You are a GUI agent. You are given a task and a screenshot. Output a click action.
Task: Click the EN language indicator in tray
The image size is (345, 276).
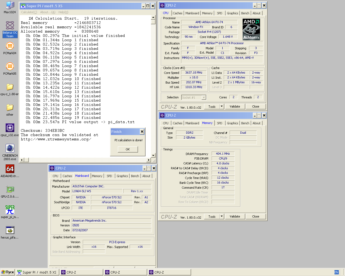point(336,272)
